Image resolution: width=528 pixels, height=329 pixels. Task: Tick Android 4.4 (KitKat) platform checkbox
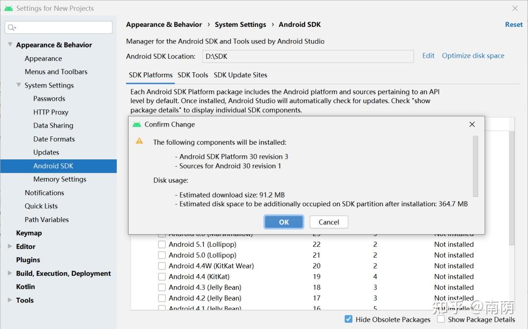pos(162,277)
